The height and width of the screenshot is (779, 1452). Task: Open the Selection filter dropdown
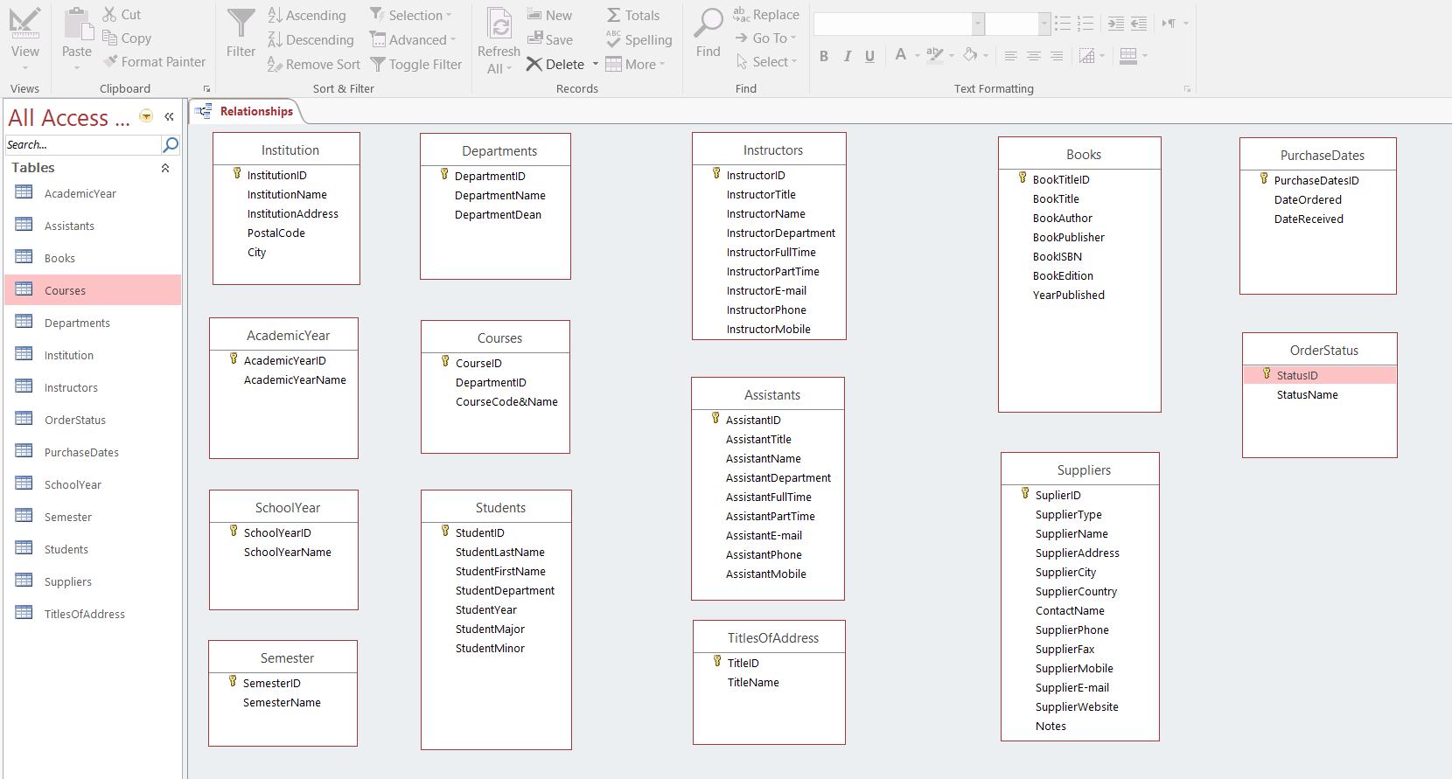[x=449, y=15]
